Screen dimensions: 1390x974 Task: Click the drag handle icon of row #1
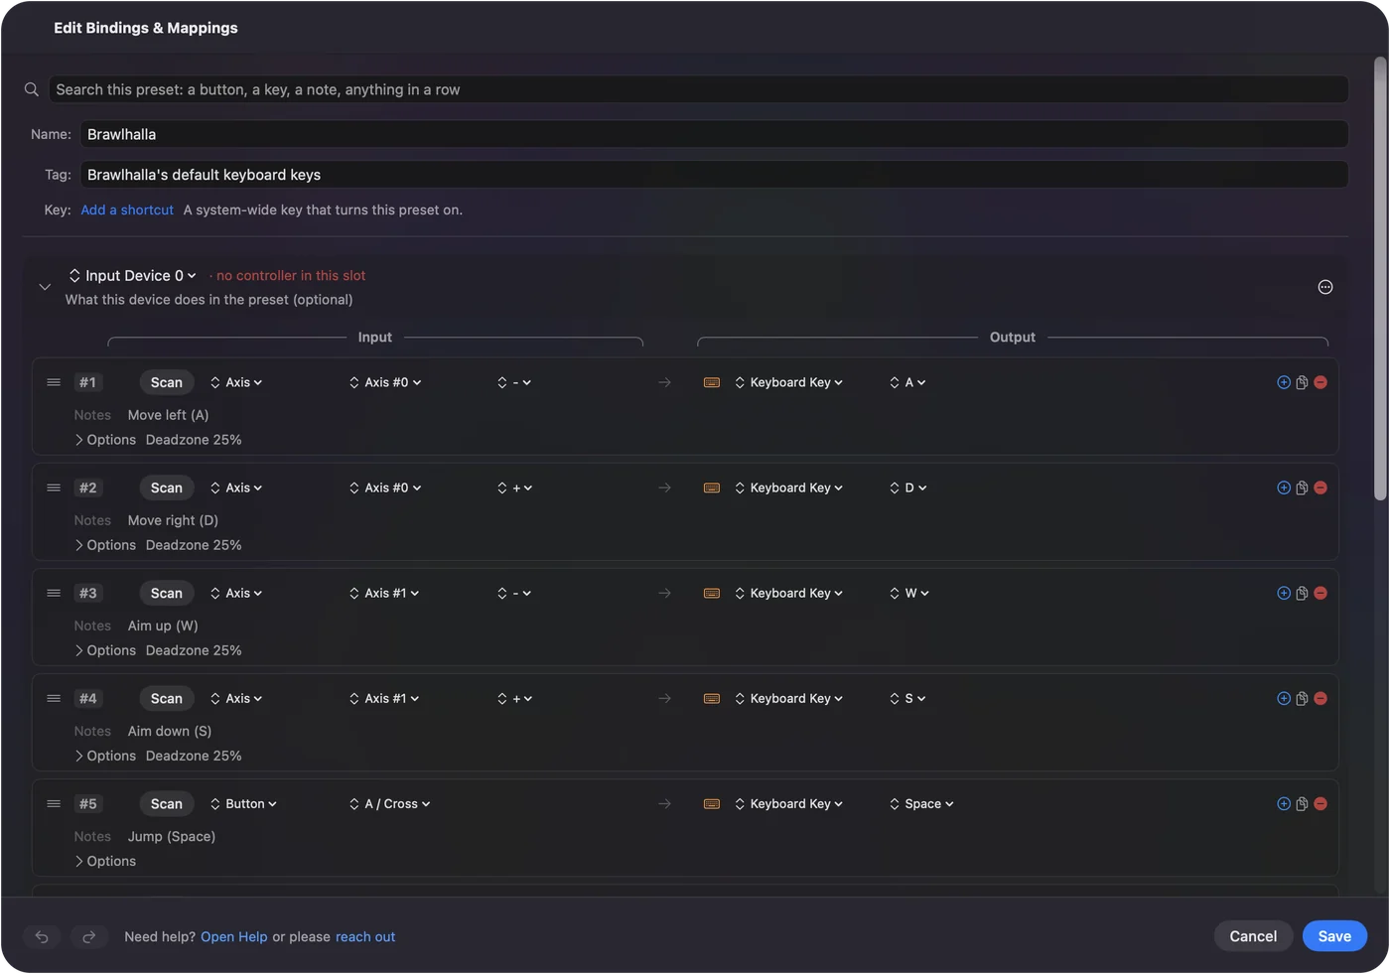click(54, 382)
